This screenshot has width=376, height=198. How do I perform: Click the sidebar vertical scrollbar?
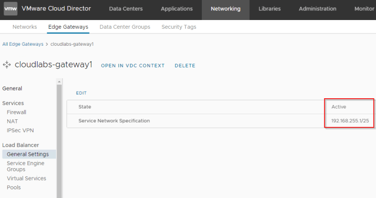(59, 141)
